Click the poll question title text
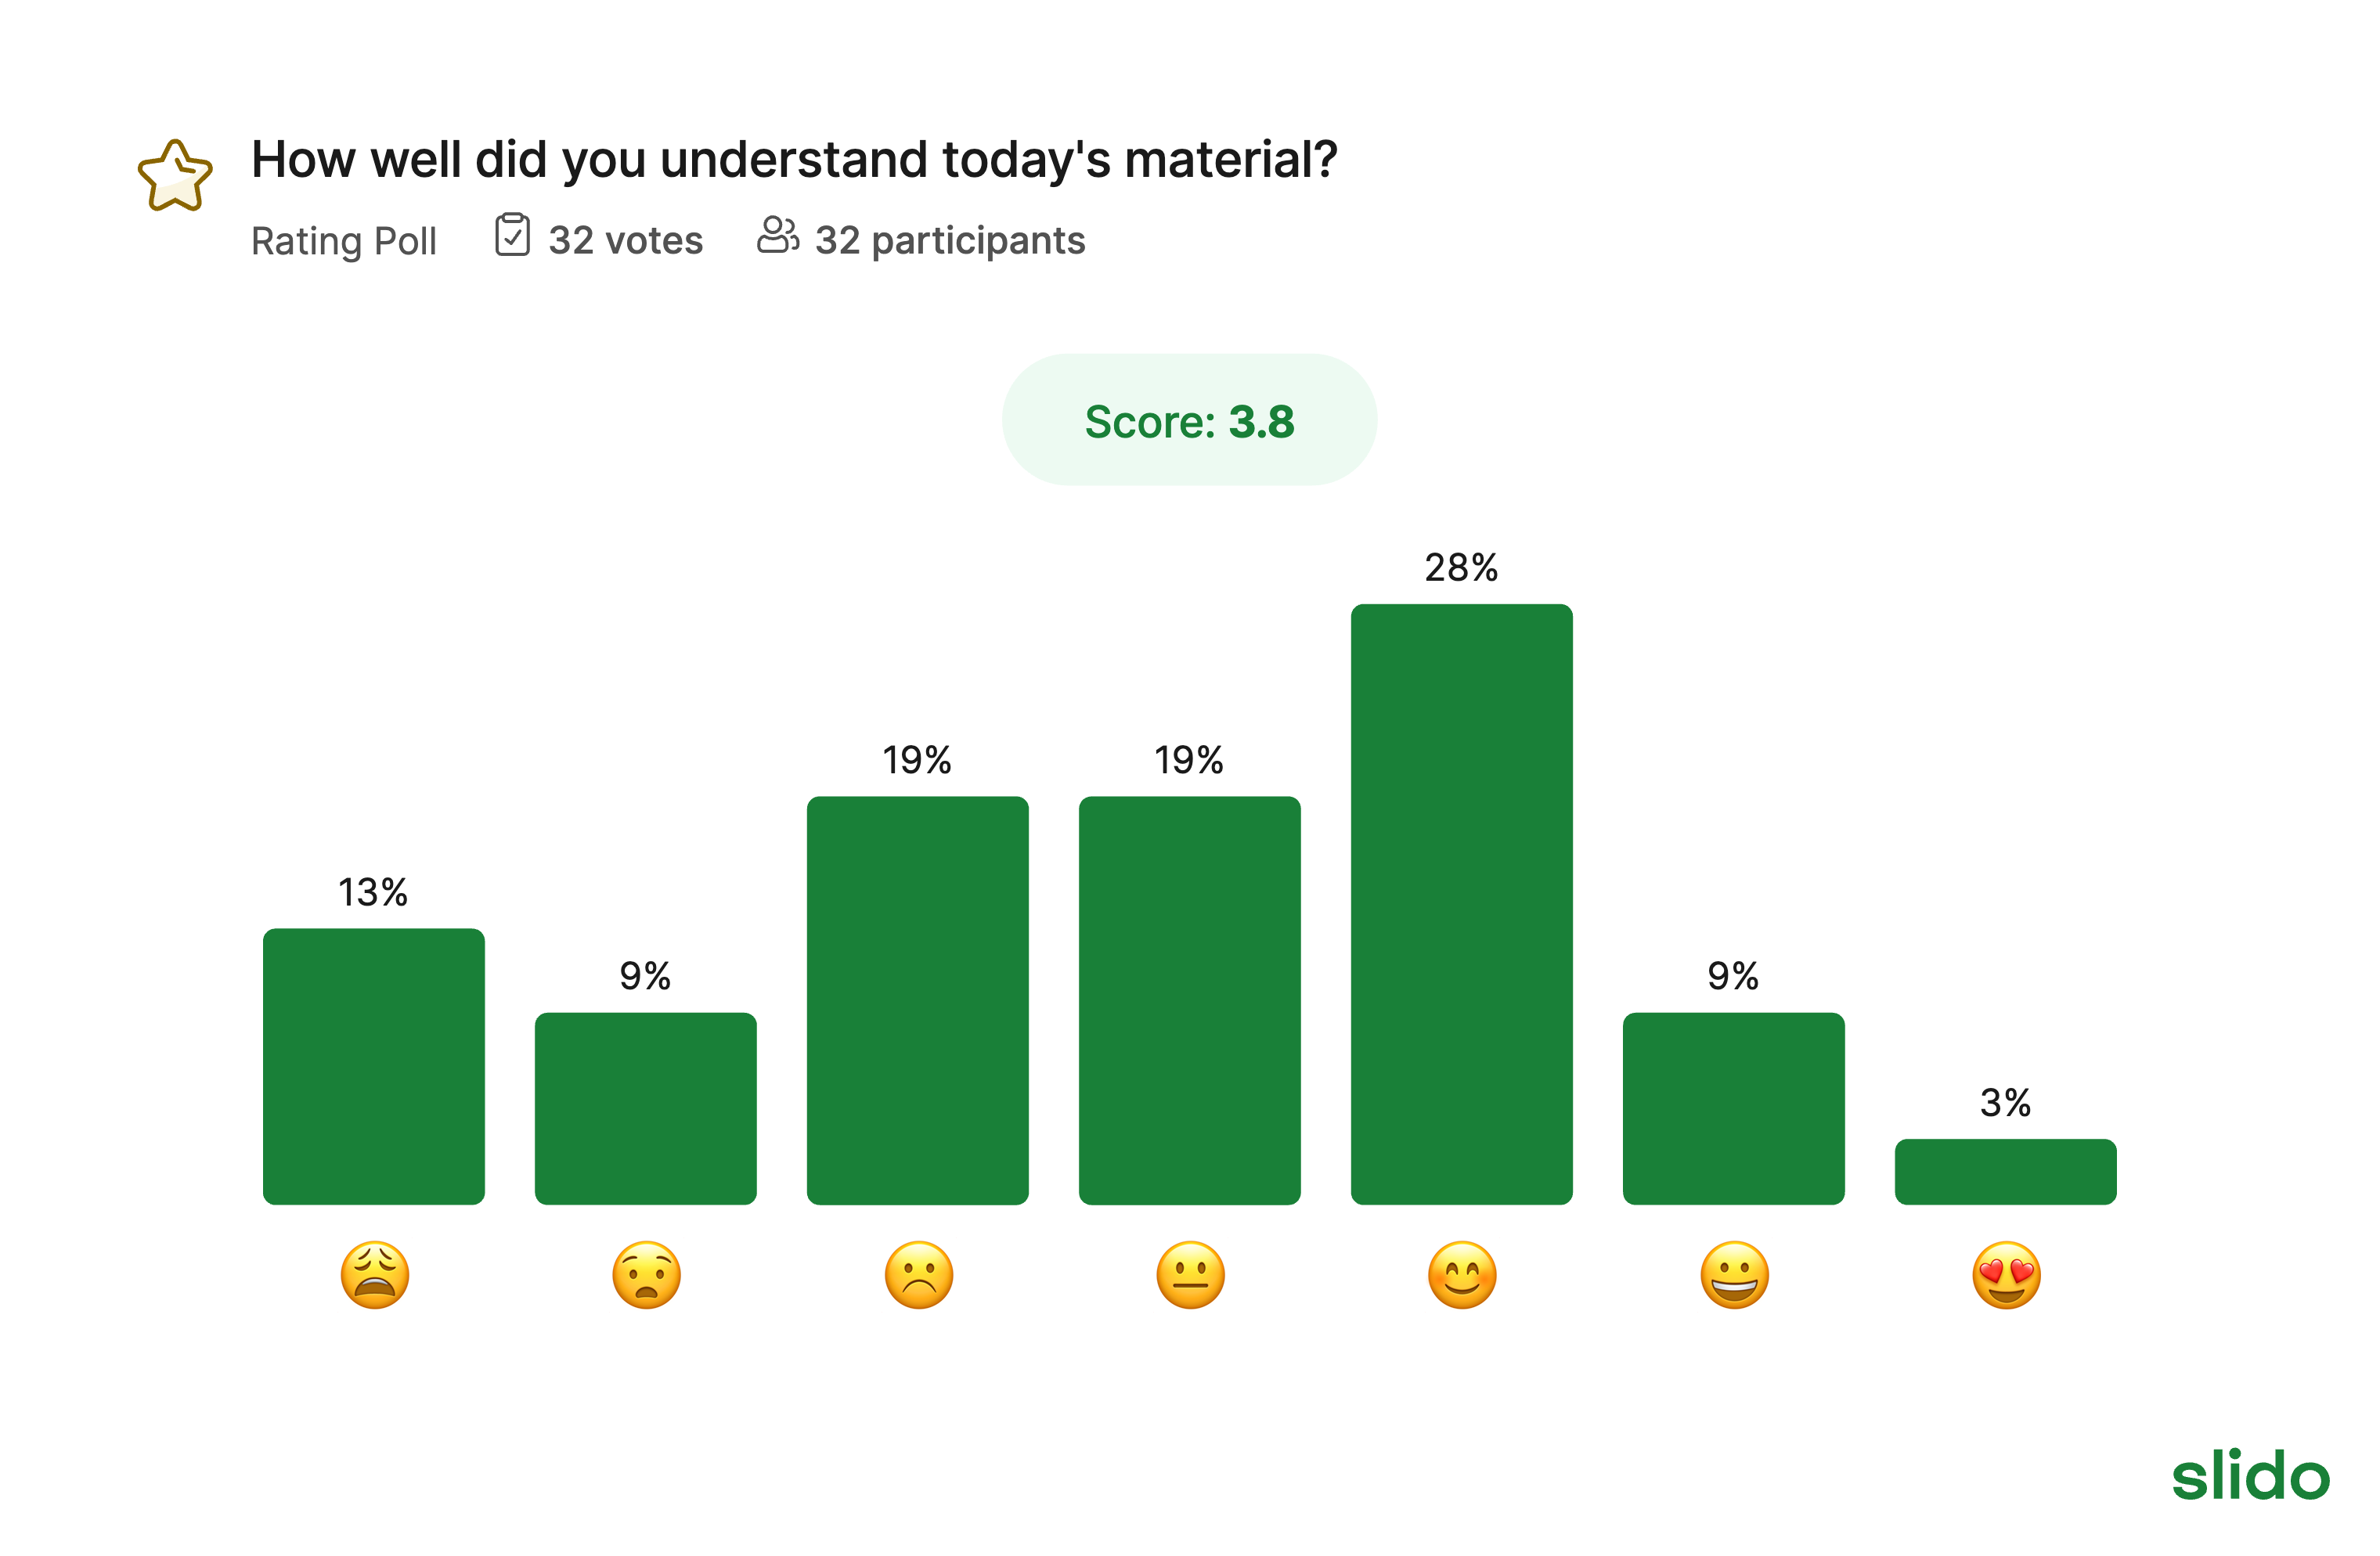Screen dimensions: 2380x1556 794,159
